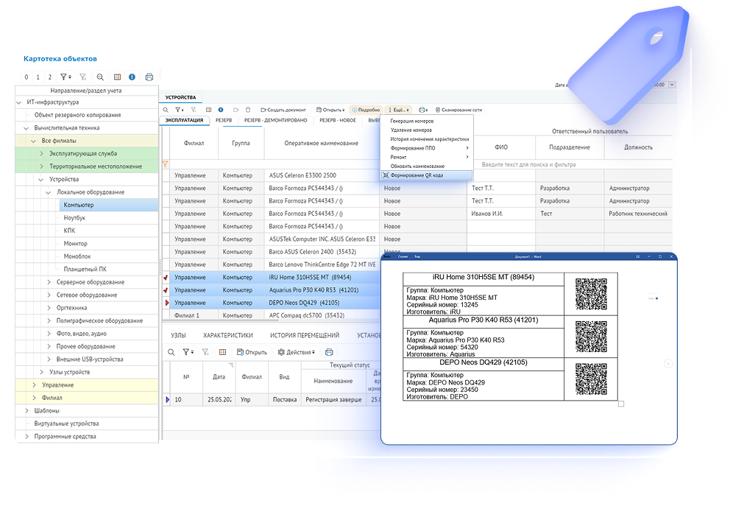
Task: Switch to ИСТОРИЯ ПЕРЕМЕЩЕНИЙ tab
Action: coord(305,335)
